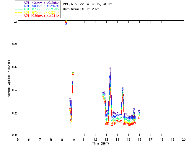Click the yellow triangle minimum near 9.8 GMT
The image size is (189, 151).
pyautogui.click(x=71, y=122)
